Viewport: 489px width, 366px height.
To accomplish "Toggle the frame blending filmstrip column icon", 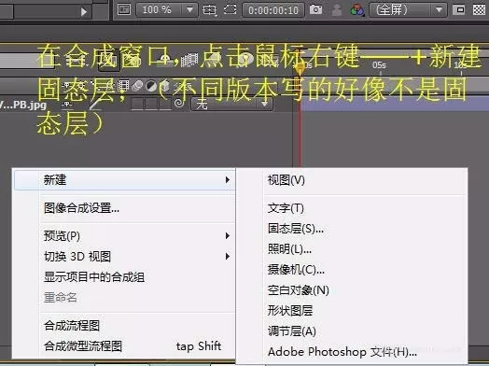I will pos(123,85).
